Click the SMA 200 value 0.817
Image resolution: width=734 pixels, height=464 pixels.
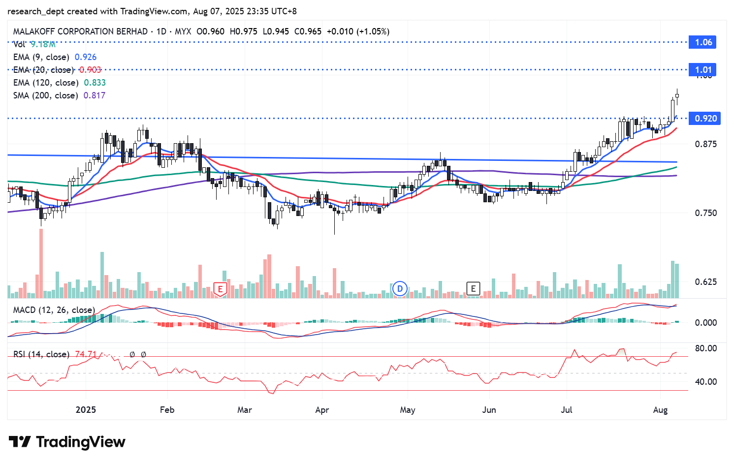click(95, 95)
